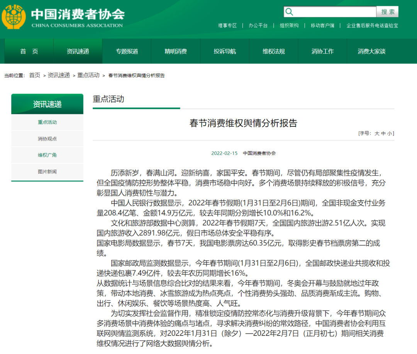The width and height of the screenshot is (417, 354).
Task: Set font size to 大 (large)
Action: tap(377, 133)
